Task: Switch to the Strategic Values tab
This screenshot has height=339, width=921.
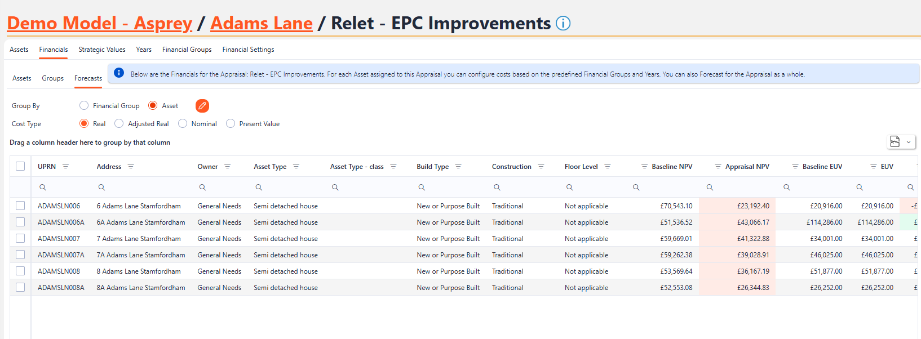Action: point(102,50)
